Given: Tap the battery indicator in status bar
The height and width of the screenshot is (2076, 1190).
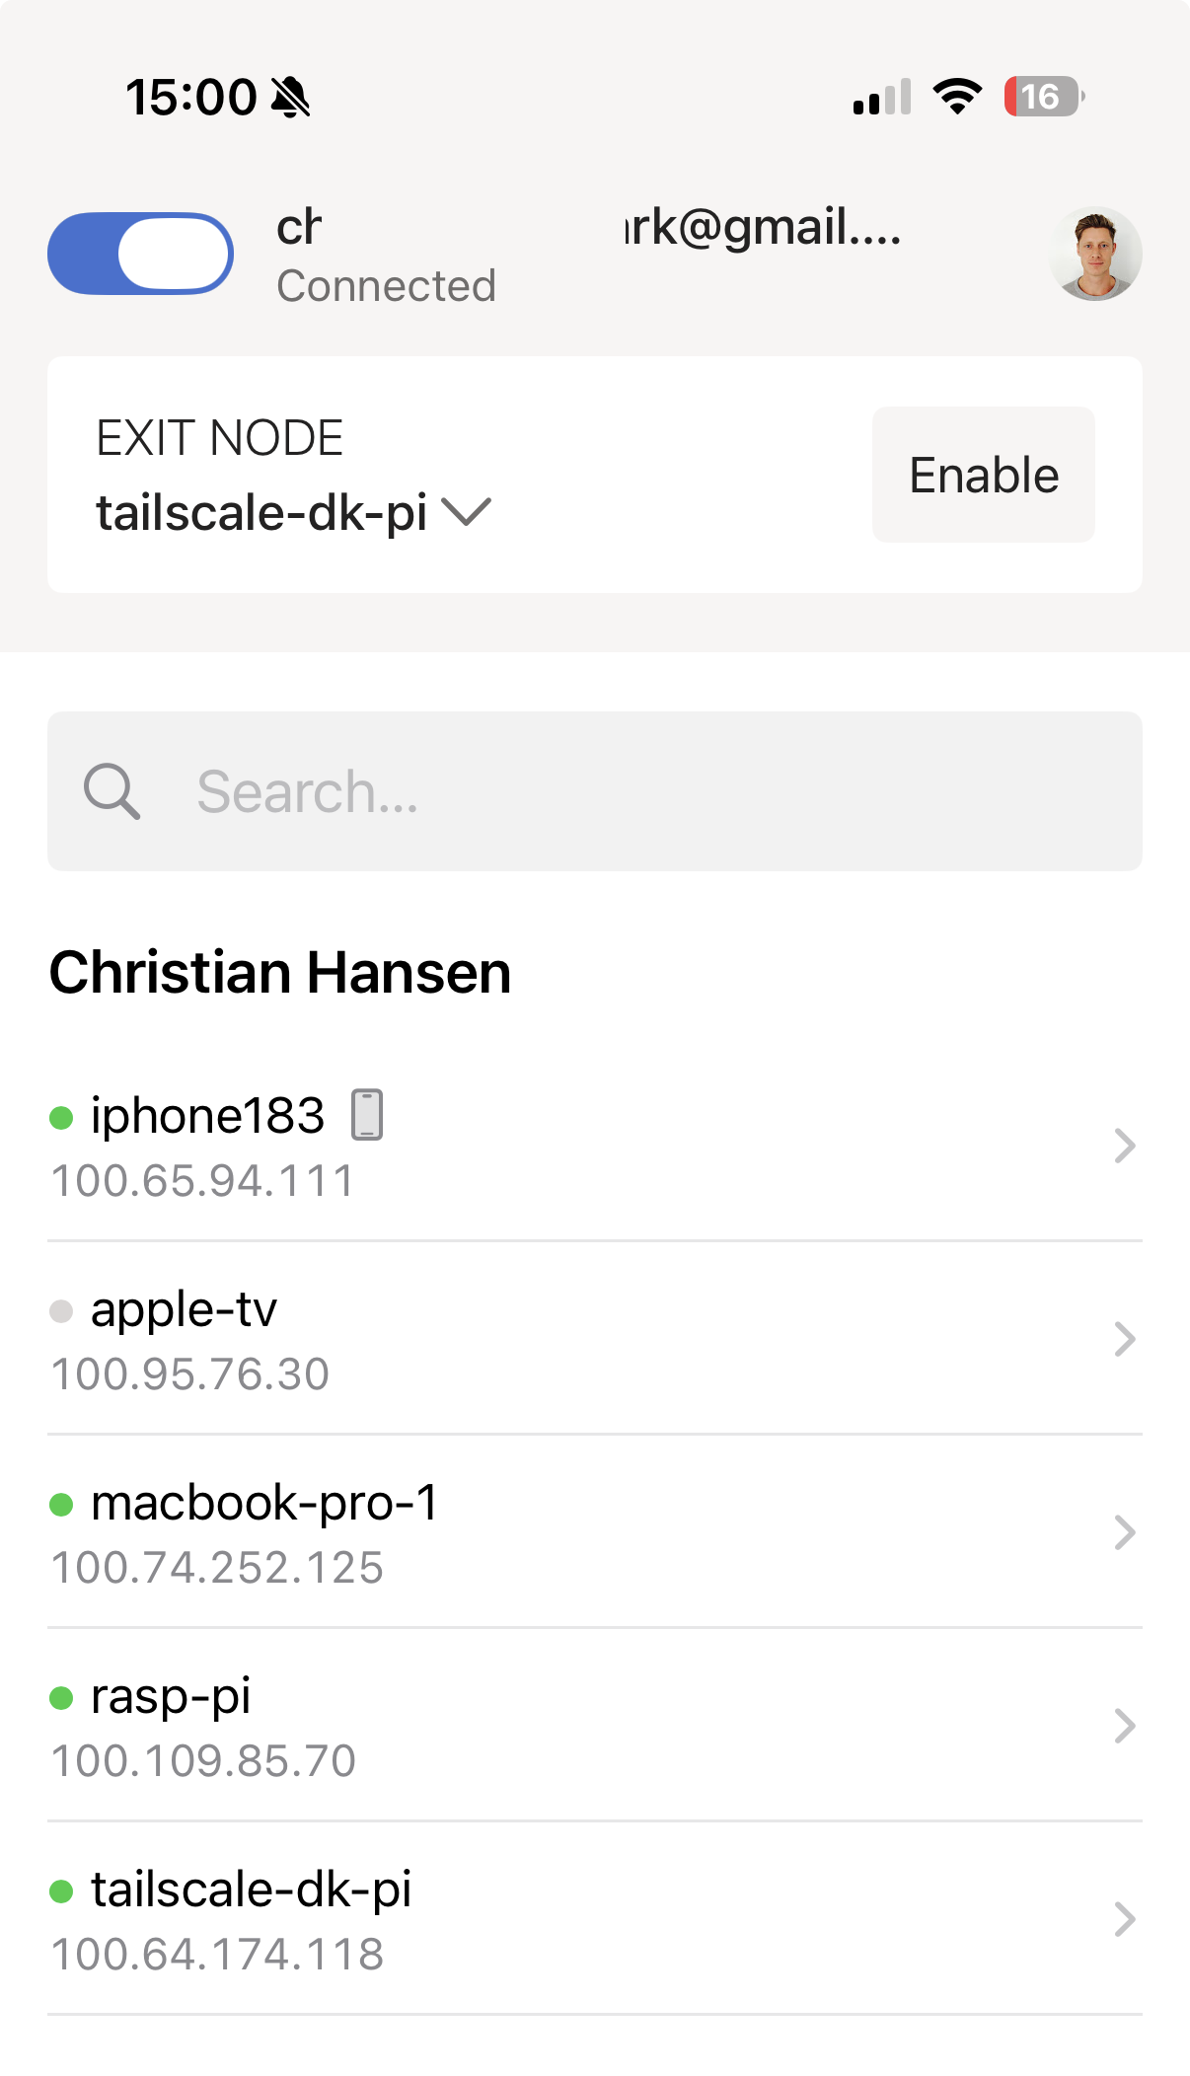Looking at the screenshot, I should 1043,97.
